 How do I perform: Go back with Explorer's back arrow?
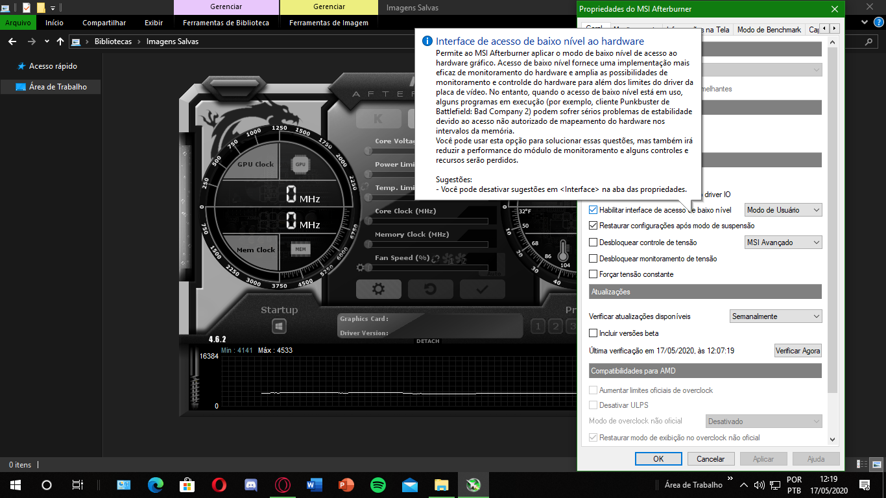pyautogui.click(x=12, y=41)
